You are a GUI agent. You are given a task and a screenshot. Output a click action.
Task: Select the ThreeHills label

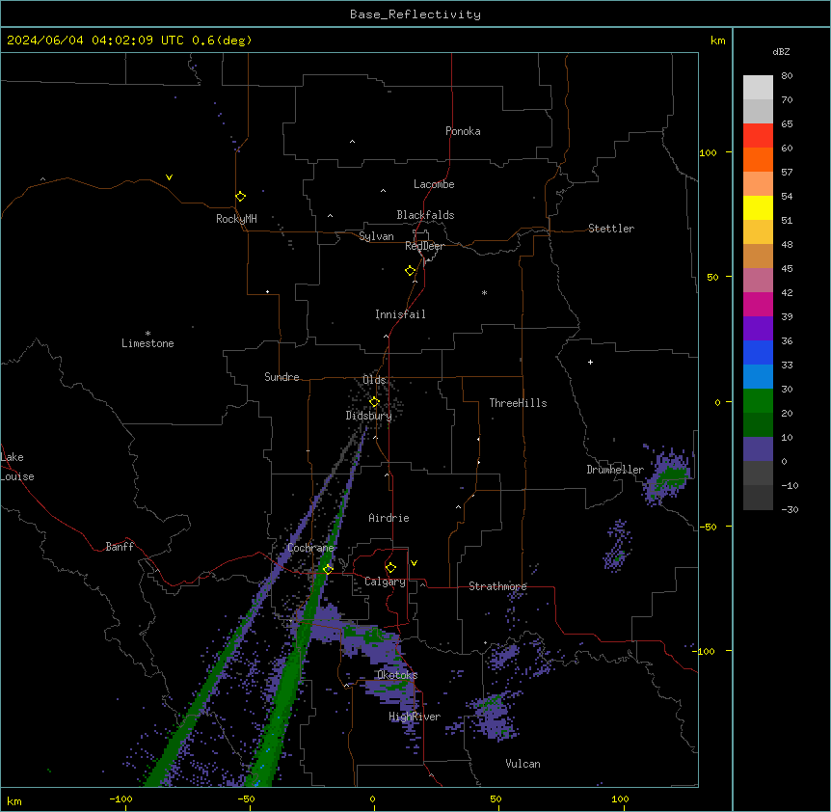[518, 403]
